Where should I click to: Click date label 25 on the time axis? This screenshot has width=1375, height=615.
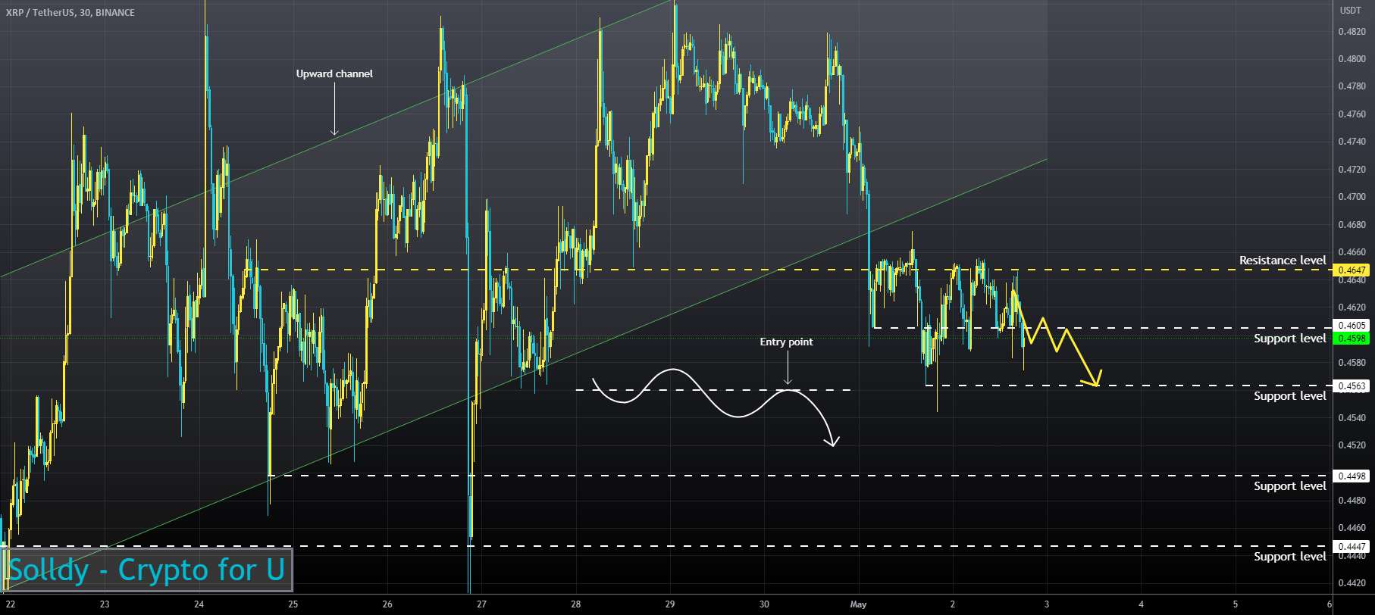(293, 604)
